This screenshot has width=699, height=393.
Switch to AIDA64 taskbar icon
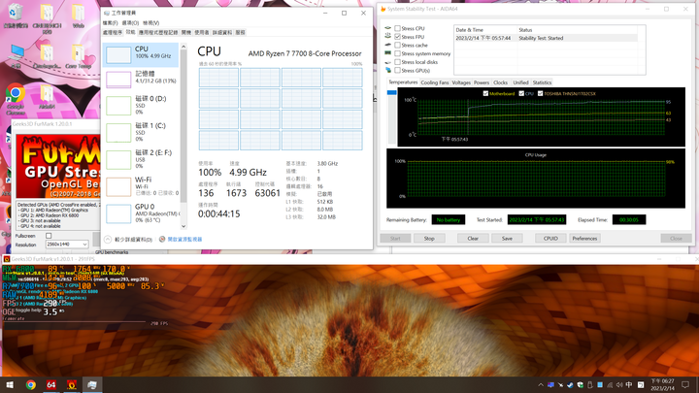51,385
